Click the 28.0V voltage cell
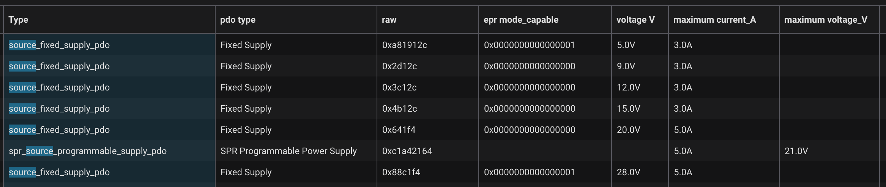The image size is (886, 187). 640,172
